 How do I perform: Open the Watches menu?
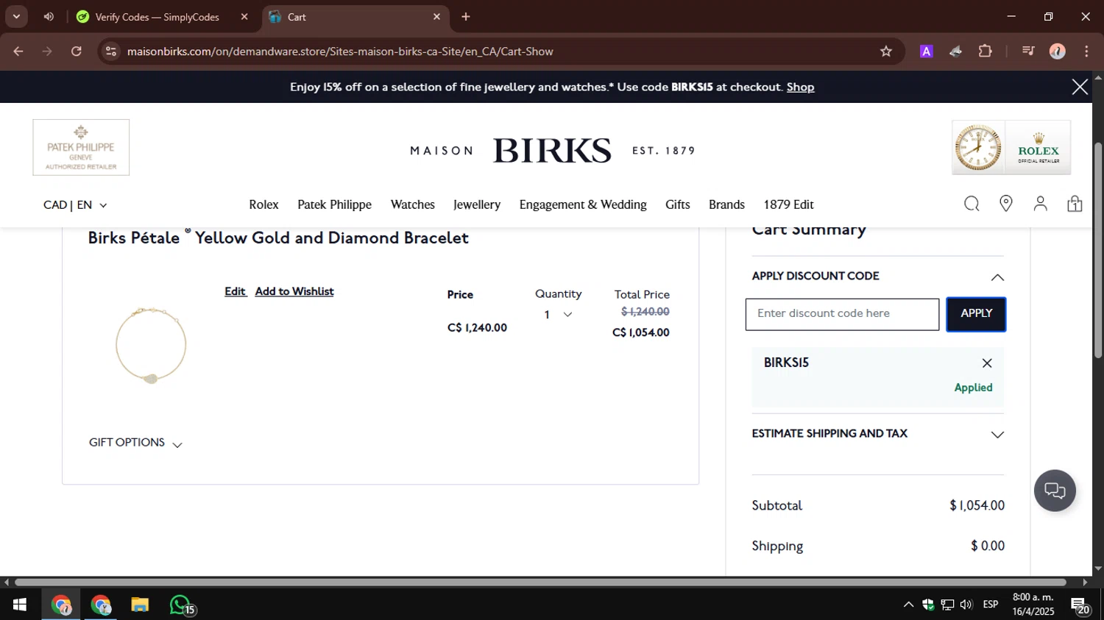(x=412, y=204)
